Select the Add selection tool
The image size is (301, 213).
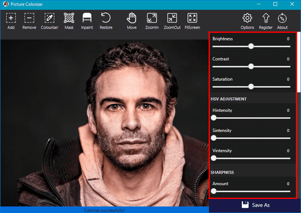click(11, 21)
